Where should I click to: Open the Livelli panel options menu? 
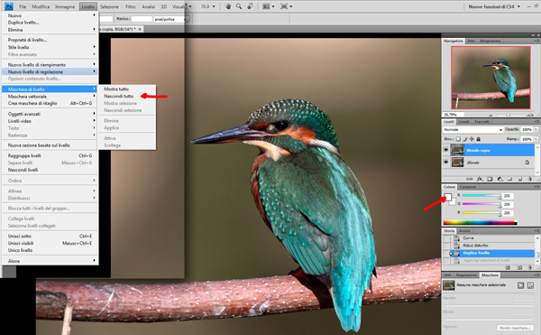pyautogui.click(x=536, y=122)
